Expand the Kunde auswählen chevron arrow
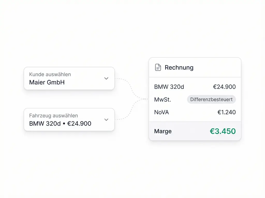Image resolution: width=265 pixels, height=198 pixels. pos(106,78)
